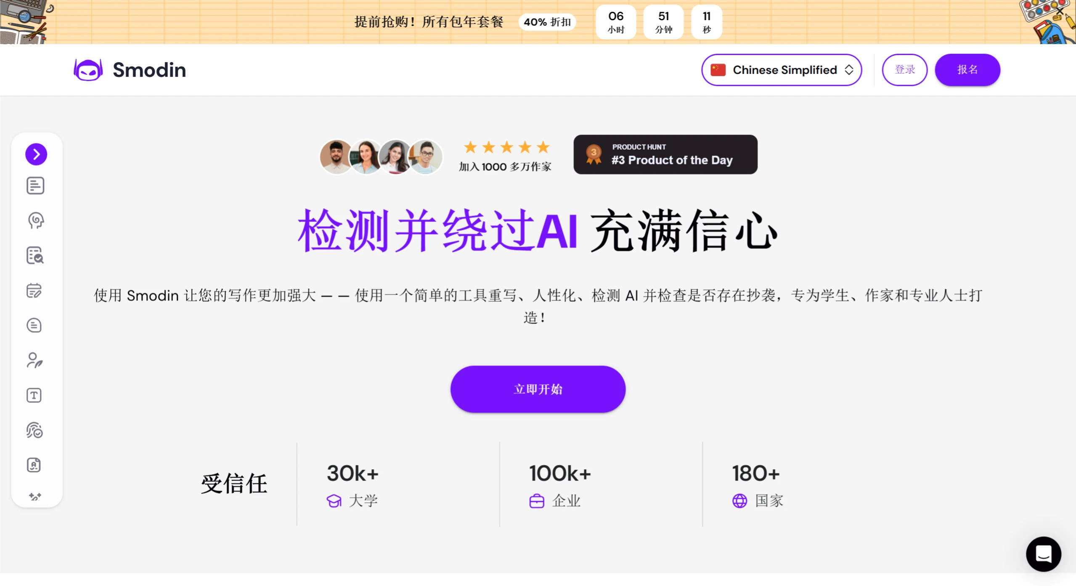Image resolution: width=1076 pixels, height=586 pixels.
Task: Open the Product Hunt #3 badge
Action: tap(665, 155)
